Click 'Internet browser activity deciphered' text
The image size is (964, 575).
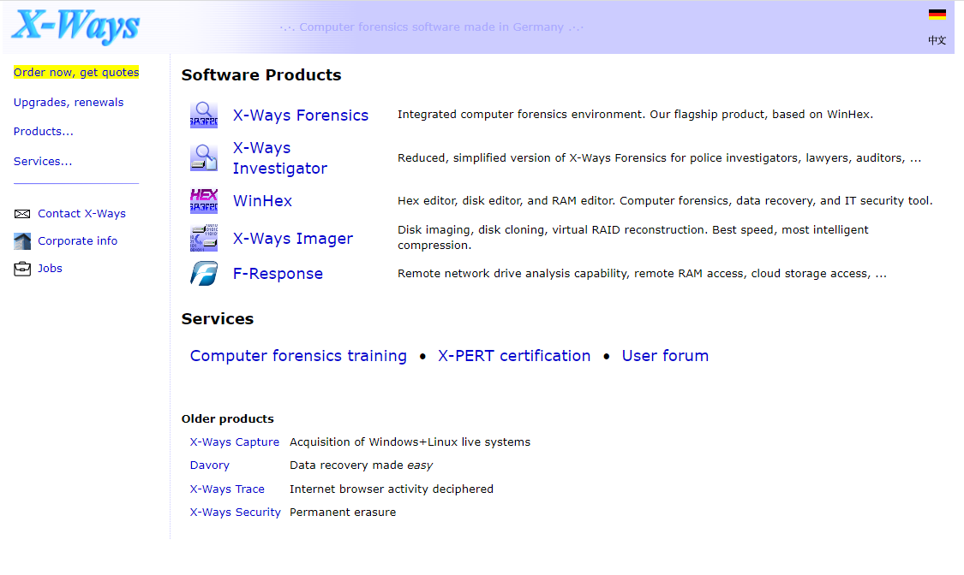(391, 489)
